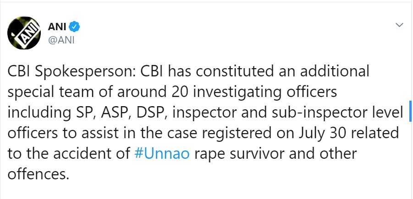
Task: Click 'case registered' in the tweet
Action: [x=232, y=134]
